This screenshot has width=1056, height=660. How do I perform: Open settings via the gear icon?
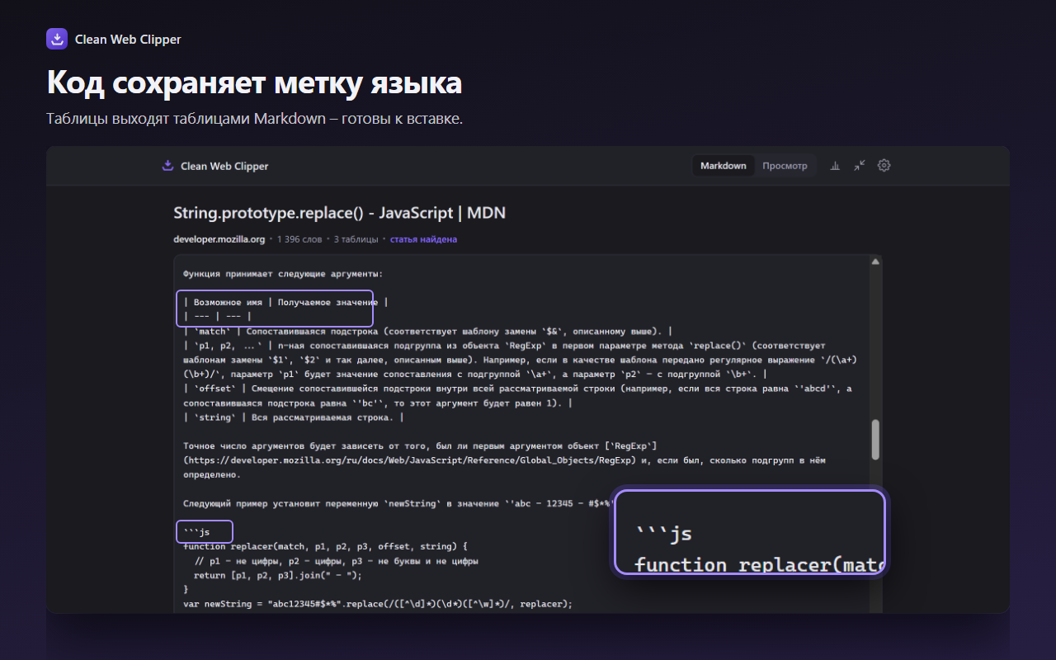point(884,165)
